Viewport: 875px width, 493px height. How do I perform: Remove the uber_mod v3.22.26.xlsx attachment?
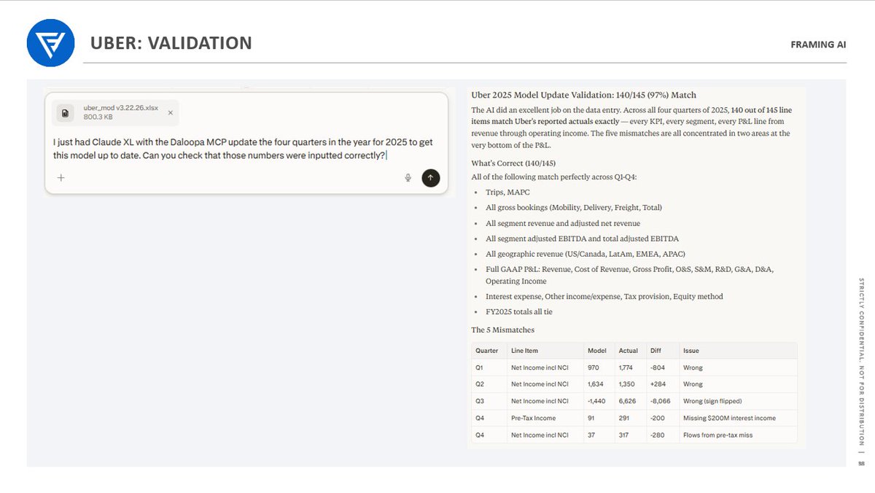coord(171,113)
